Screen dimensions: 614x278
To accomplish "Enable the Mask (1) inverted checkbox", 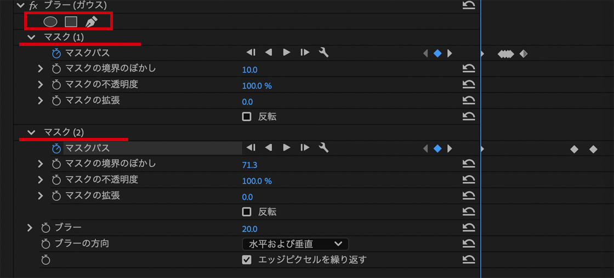I will pos(247,117).
